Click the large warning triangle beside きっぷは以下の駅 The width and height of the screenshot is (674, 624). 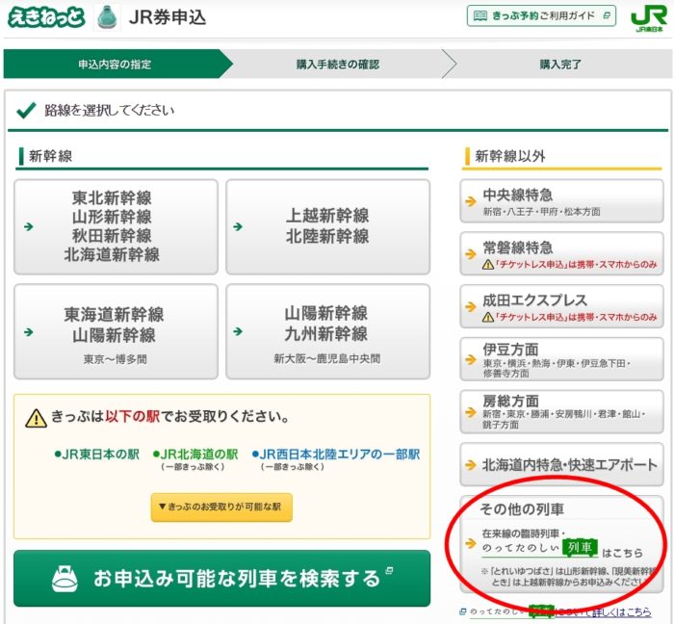(x=37, y=418)
